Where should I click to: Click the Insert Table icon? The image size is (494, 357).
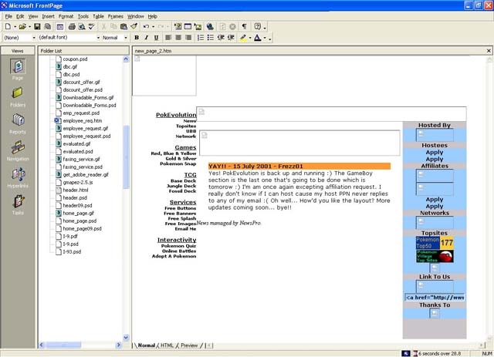pyautogui.click(x=188, y=27)
